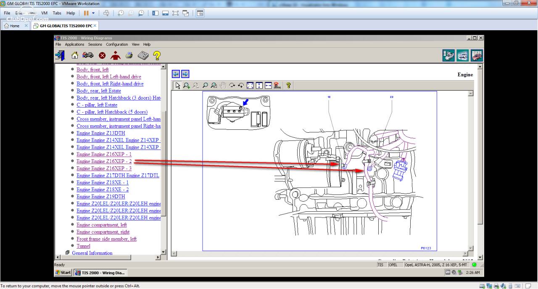Click left tree panel scroll up arrow

[x=164, y=66]
